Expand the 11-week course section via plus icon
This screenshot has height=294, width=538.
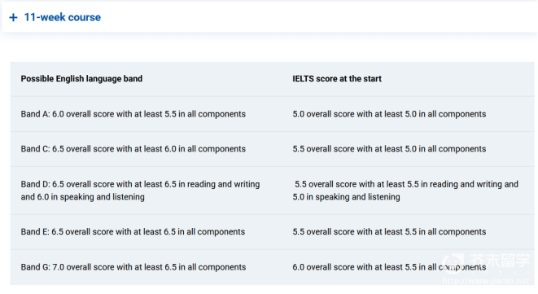[13, 17]
